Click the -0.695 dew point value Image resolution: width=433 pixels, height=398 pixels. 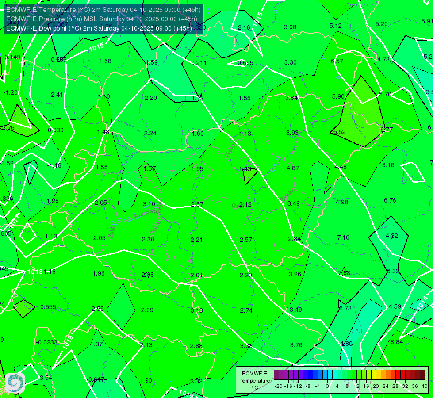[x=245, y=63]
